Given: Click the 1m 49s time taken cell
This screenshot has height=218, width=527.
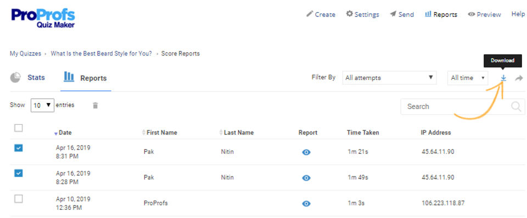Looking at the screenshot, I should coord(358,177).
